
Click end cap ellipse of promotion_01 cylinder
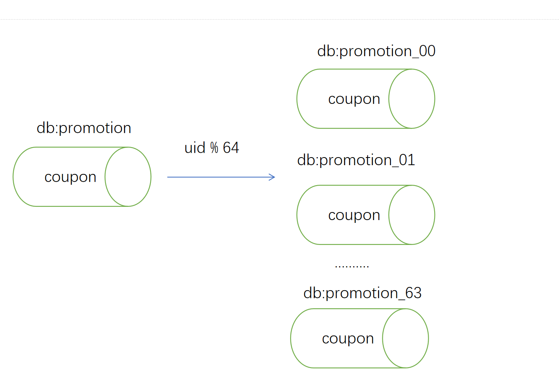(x=412, y=215)
